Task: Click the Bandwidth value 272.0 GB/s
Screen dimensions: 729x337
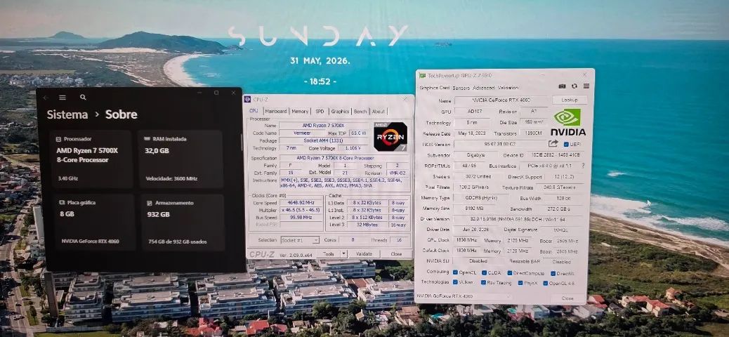Action: coord(559,209)
